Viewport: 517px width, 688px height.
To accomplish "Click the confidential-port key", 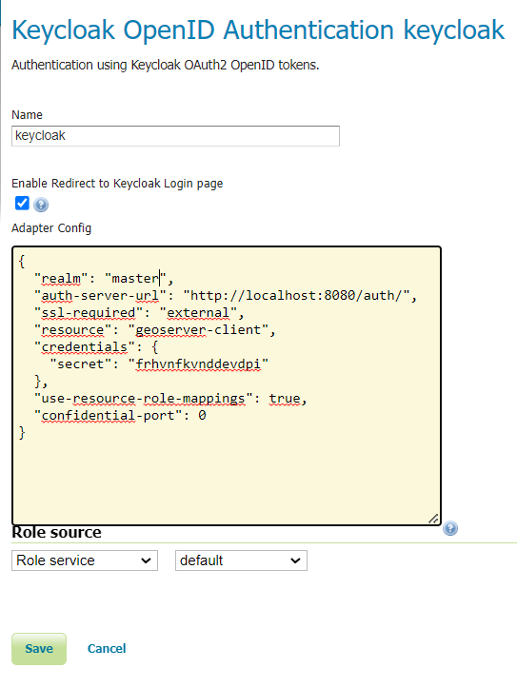I will (108, 416).
